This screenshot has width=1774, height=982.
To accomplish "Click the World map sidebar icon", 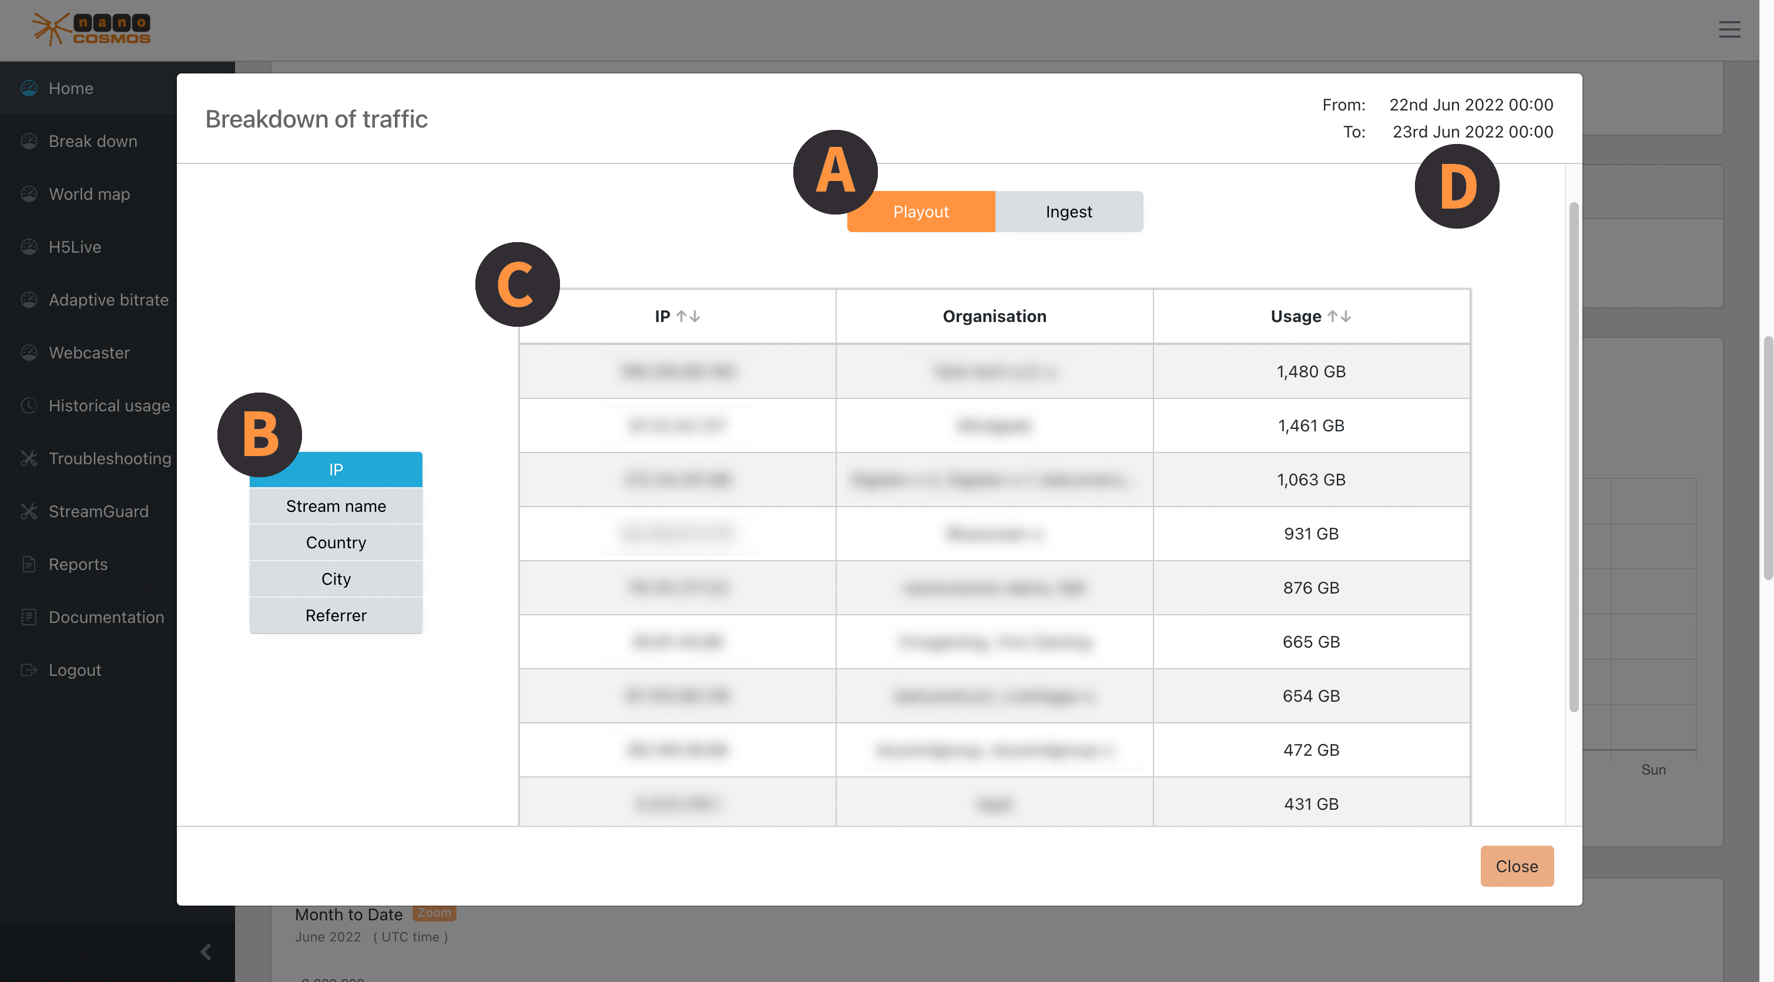I will tap(29, 194).
